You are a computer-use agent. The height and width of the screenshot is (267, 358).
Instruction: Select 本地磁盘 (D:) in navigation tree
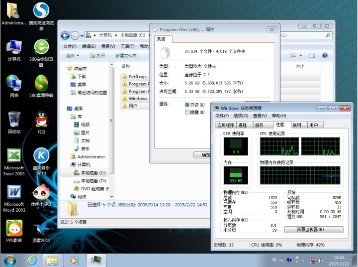point(93,181)
